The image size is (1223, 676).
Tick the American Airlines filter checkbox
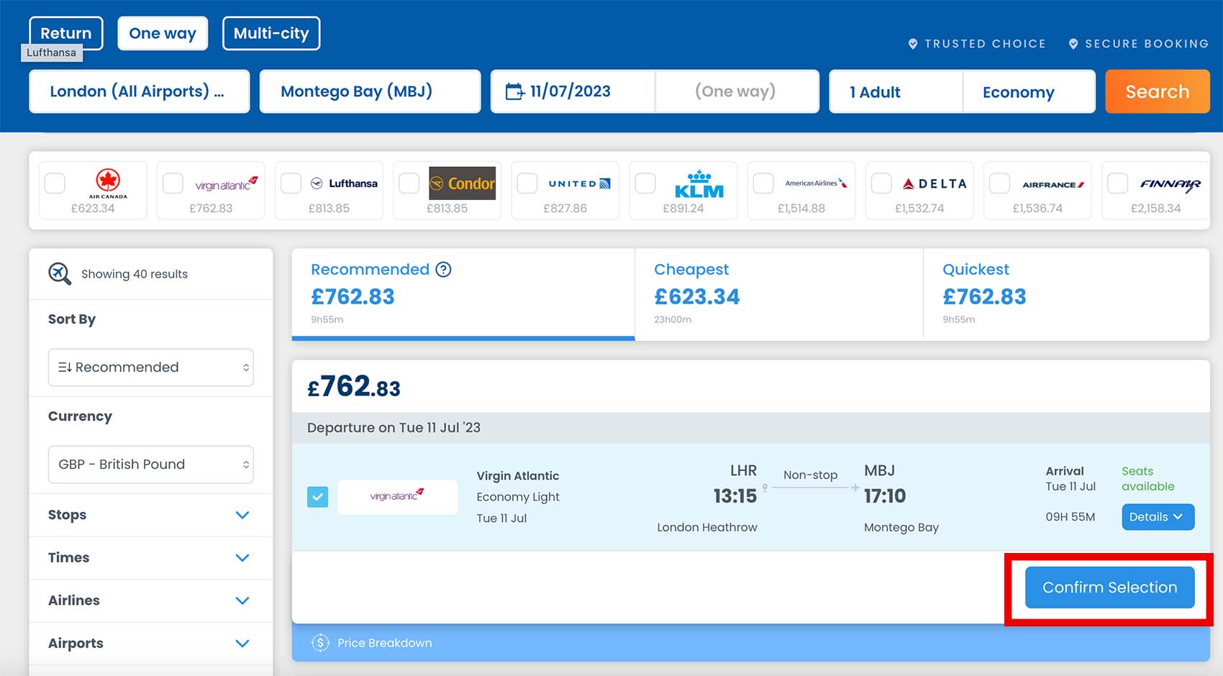[x=763, y=183]
